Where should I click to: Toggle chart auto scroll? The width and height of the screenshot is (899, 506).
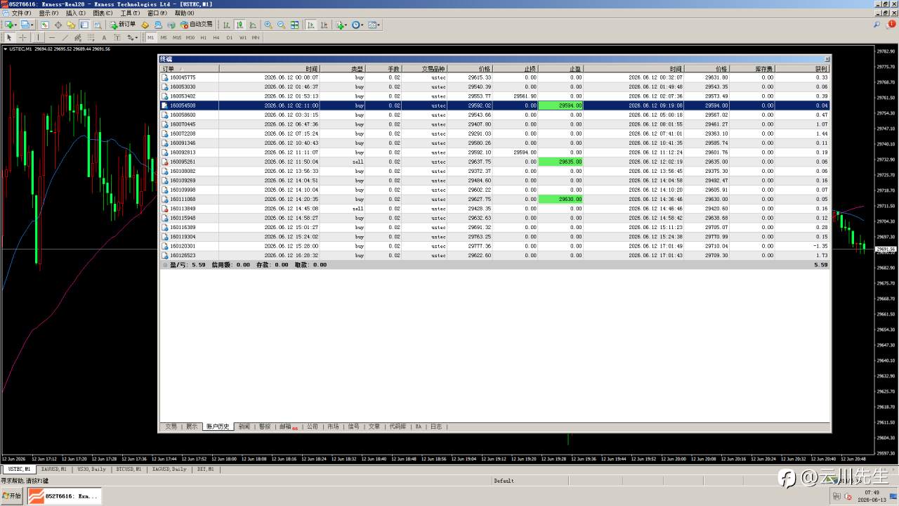click(311, 25)
